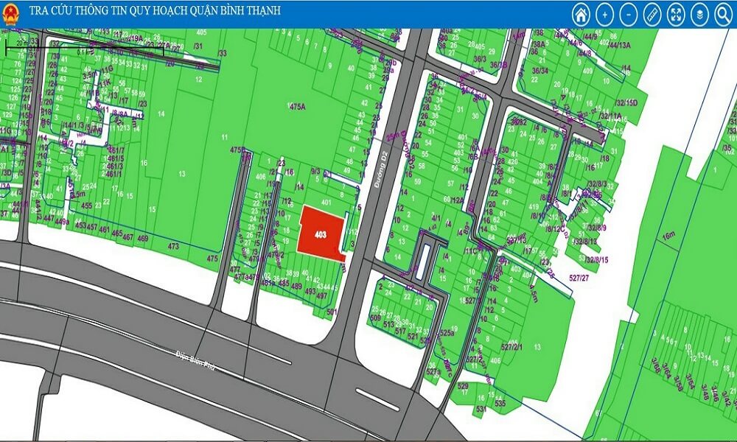Zoom in with the plus button

605,14
